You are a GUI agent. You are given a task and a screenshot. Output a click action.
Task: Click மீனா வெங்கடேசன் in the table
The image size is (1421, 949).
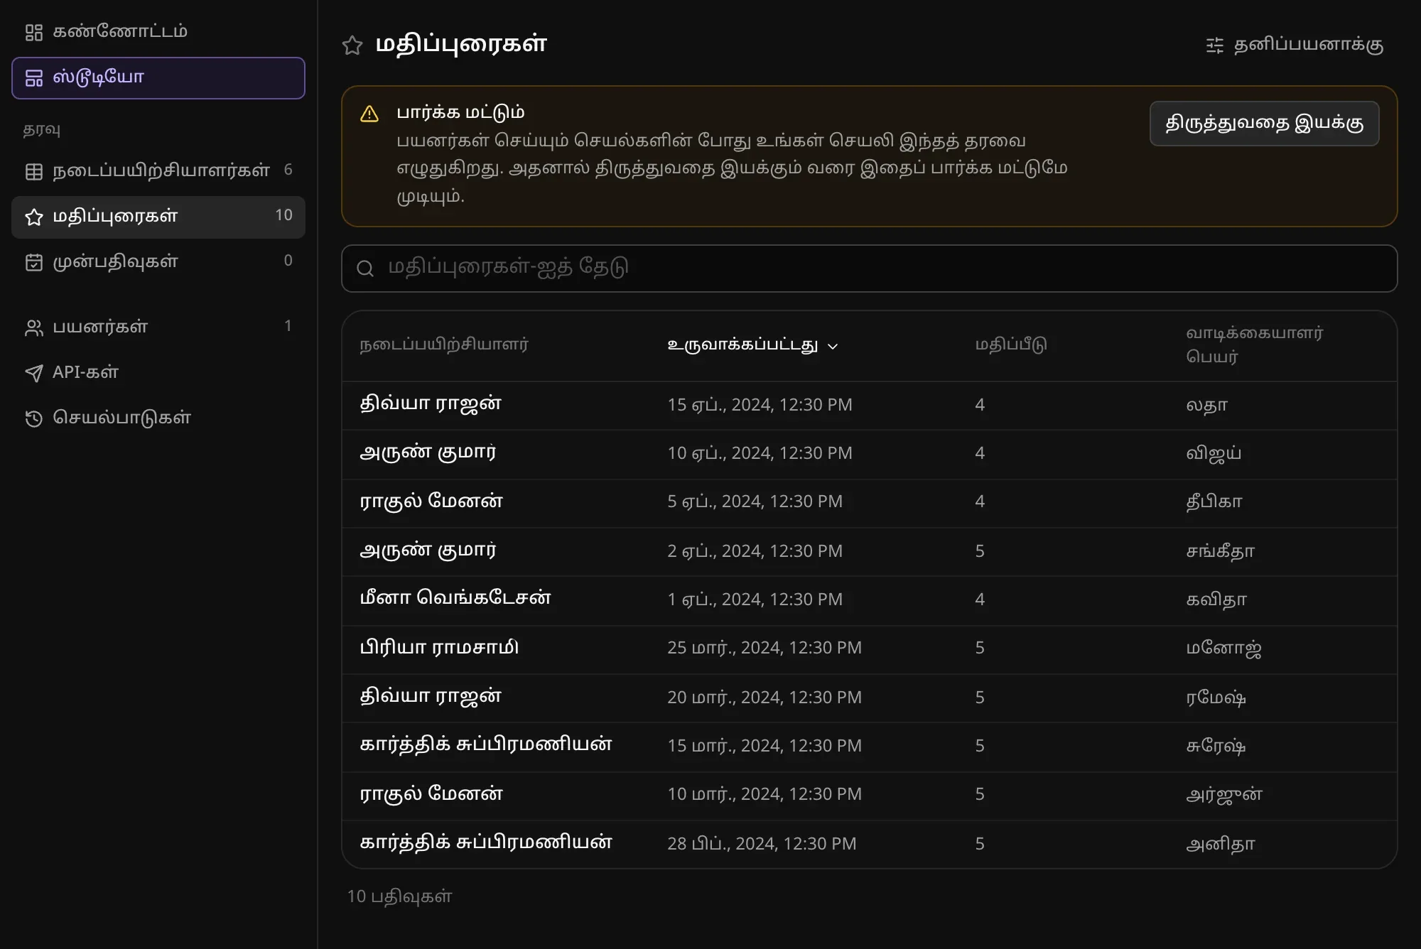coord(455,598)
